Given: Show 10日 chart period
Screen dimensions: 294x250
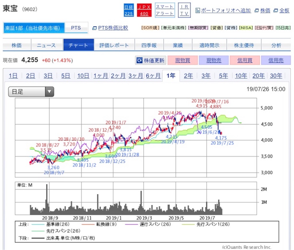Looking at the screenshot, I should pyautogui.click(x=83, y=76).
